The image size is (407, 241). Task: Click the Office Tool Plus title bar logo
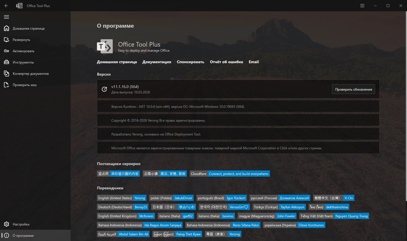(19, 6)
